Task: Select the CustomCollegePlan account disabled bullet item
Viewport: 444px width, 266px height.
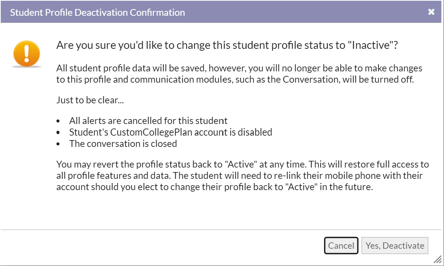Action: 170,132
